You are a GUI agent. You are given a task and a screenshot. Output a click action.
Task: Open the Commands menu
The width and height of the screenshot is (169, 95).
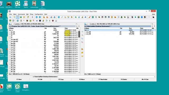click(x=21, y=14)
